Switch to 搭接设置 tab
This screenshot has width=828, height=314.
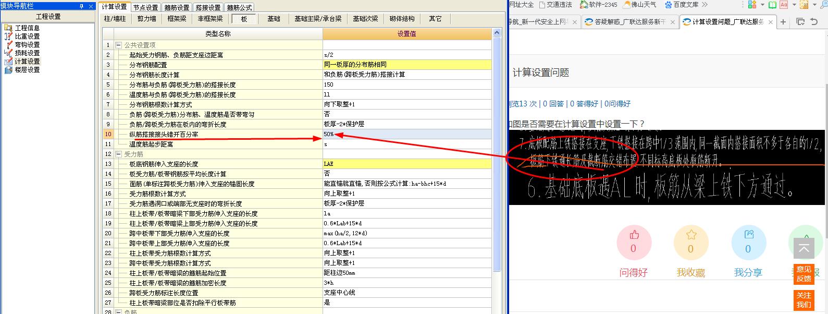click(208, 7)
